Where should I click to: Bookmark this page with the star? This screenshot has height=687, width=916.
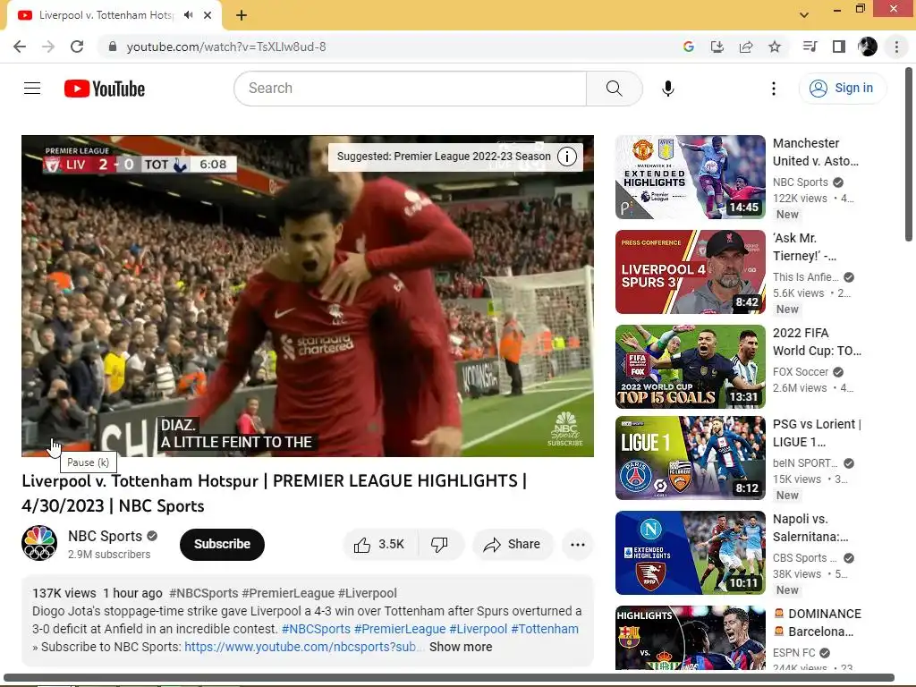tap(775, 47)
